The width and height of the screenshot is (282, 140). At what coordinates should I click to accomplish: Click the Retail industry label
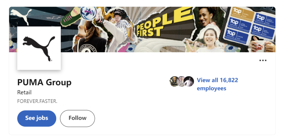24,92
